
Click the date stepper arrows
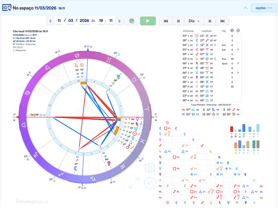(x=50, y=21)
